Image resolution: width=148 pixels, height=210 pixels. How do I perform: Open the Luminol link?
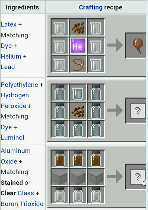12,137
